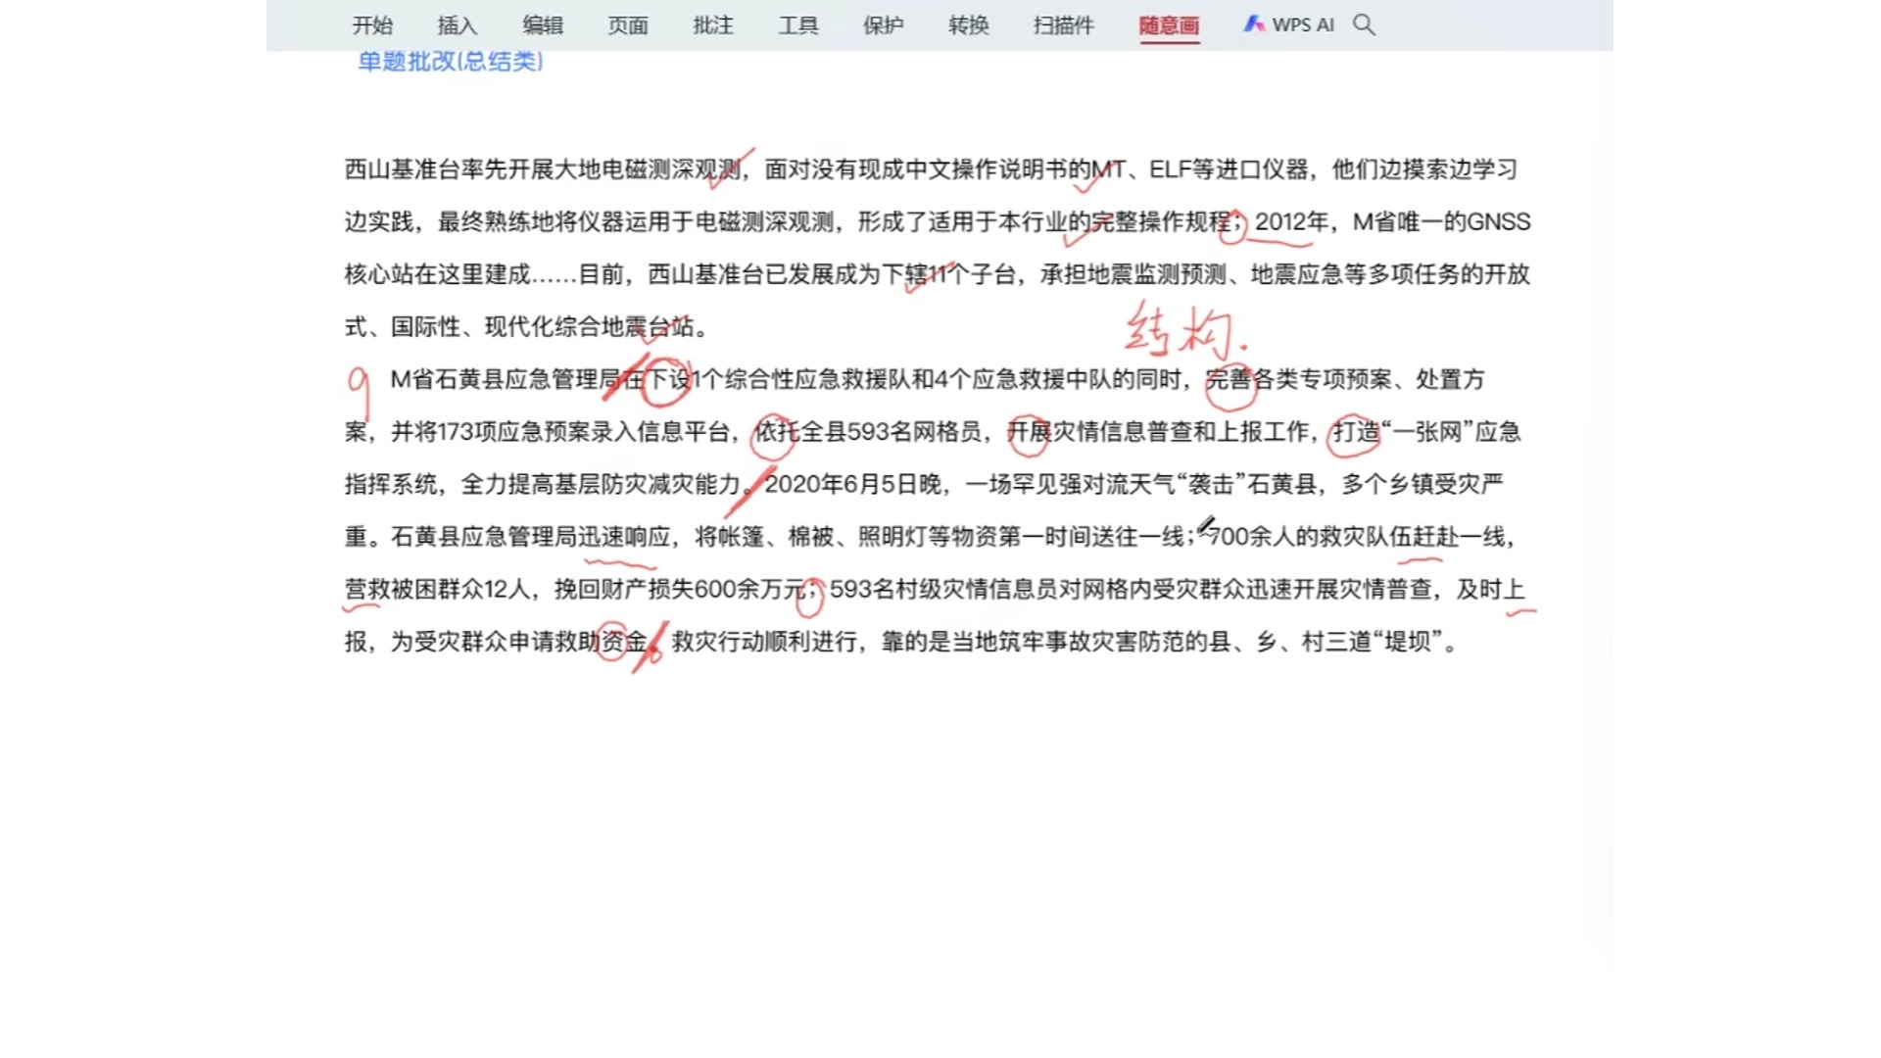
Task: Click the 单题批改(总结类) blue heading
Action: 451,62
